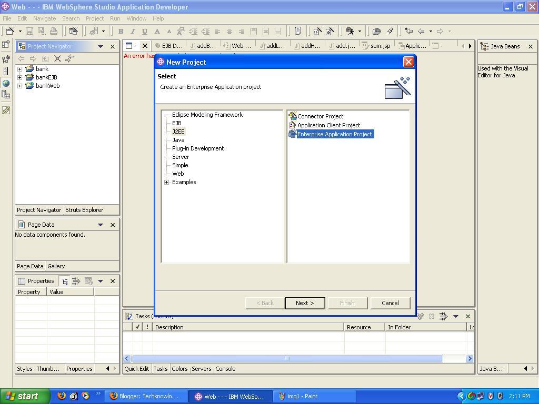
Task: Click the Collapse All icon in Project Navigator
Action: 58,58
